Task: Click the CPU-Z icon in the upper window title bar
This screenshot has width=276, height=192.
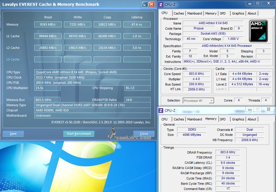Action: (161, 5)
